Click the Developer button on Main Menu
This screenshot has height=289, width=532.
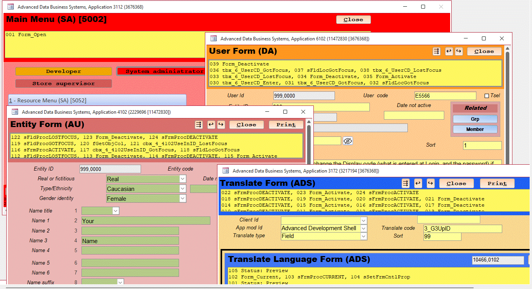point(63,71)
